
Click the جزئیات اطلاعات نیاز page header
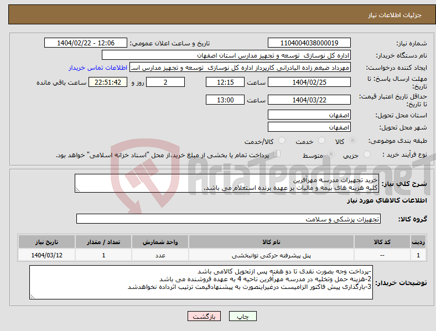coord(395,15)
